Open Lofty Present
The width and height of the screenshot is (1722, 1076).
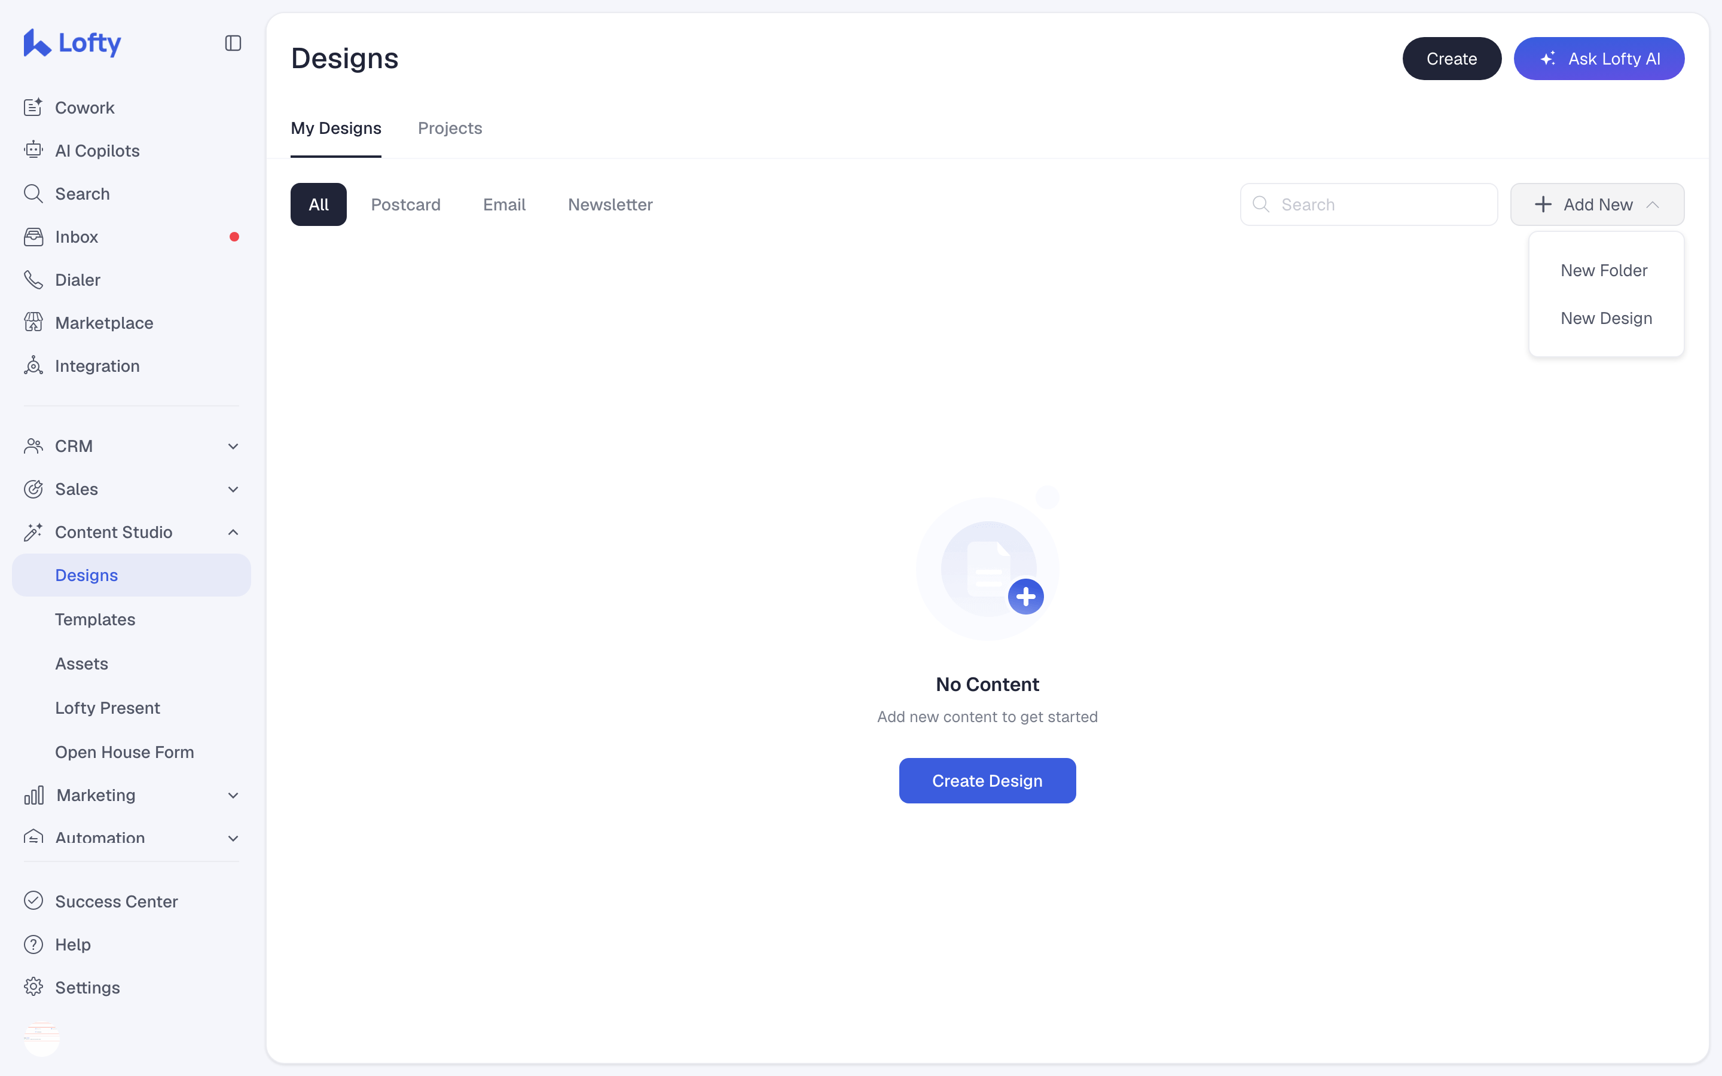click(108, 707)
